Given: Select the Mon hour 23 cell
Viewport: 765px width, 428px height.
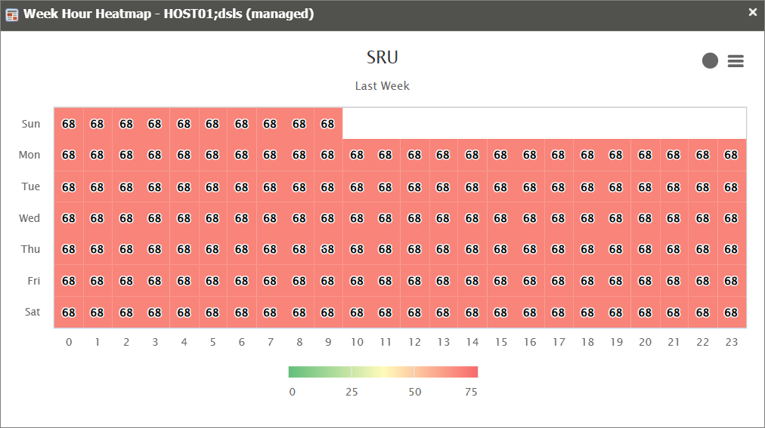Looking at the screenshot, I should pyautogui.click(x=731, y=155).
